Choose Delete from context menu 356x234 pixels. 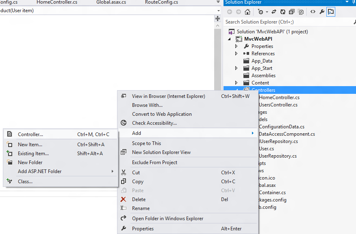[x=188, y=199]
